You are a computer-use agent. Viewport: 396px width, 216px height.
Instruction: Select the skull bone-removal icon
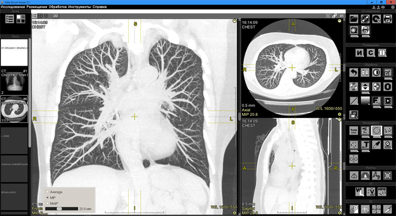[376, 87]
